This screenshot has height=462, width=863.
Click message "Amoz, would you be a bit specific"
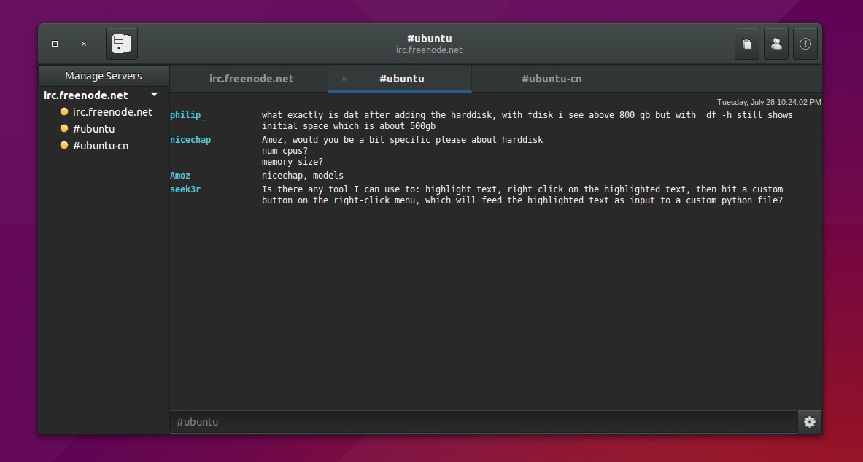tap(403, 140)
